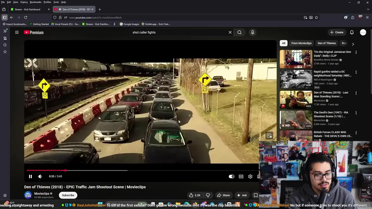372x209 pixels.
Task: Clear the YouTube search query
Action: point(230,33)
